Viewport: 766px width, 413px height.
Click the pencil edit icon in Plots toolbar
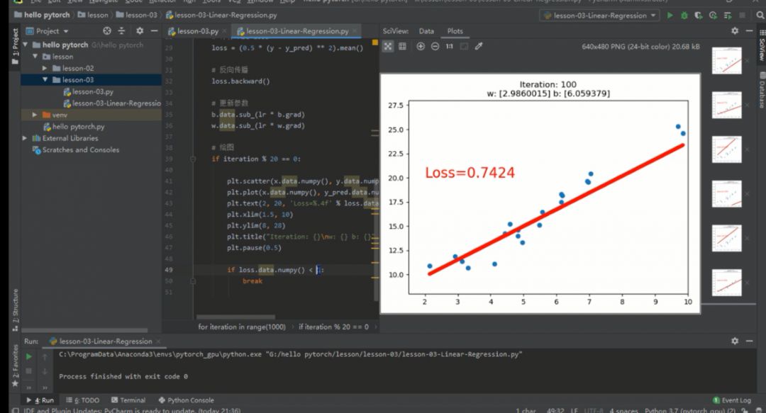(x=478, y=46)
